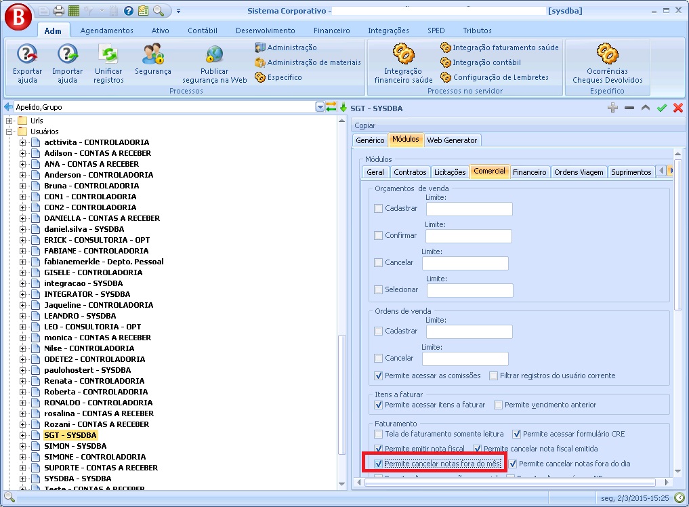Click the Unificar registros icon
689x507 pixels.
click(108, 54)
